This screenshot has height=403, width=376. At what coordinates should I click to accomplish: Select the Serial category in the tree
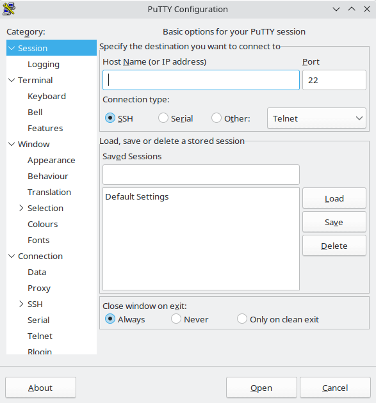tap(38, 320)
